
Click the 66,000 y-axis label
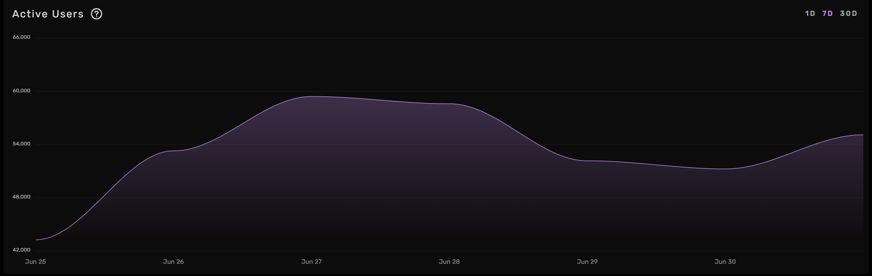21,37
